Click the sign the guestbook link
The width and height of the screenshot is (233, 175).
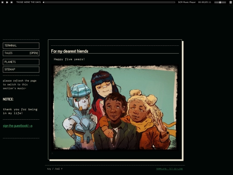click(x=18, y=126)
